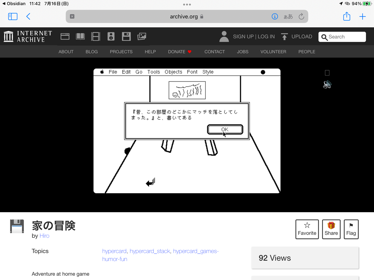This screenshot has height=280, width=374.
Task: Tap the archive.org address field
Action: pyautogui.click(x=187, y=16)
